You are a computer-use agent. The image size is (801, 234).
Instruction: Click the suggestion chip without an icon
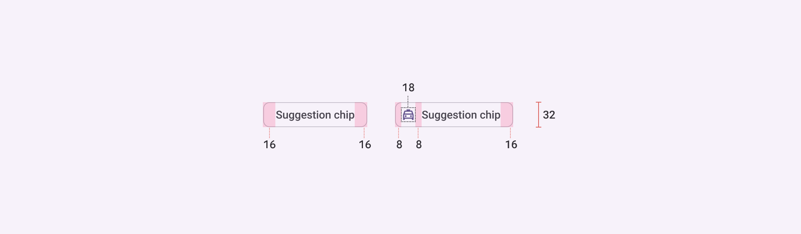[x=315, y=115]
